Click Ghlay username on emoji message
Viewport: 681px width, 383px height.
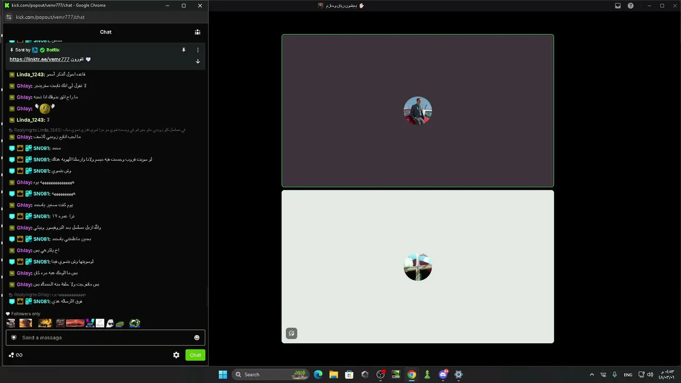click(x=24, y=109)
